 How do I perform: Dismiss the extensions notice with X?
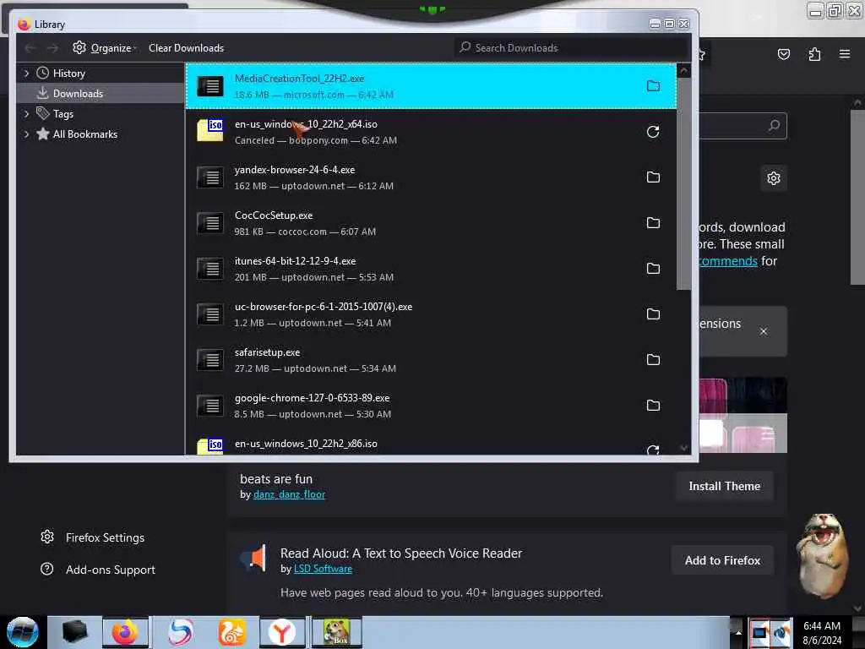point(763,331)
